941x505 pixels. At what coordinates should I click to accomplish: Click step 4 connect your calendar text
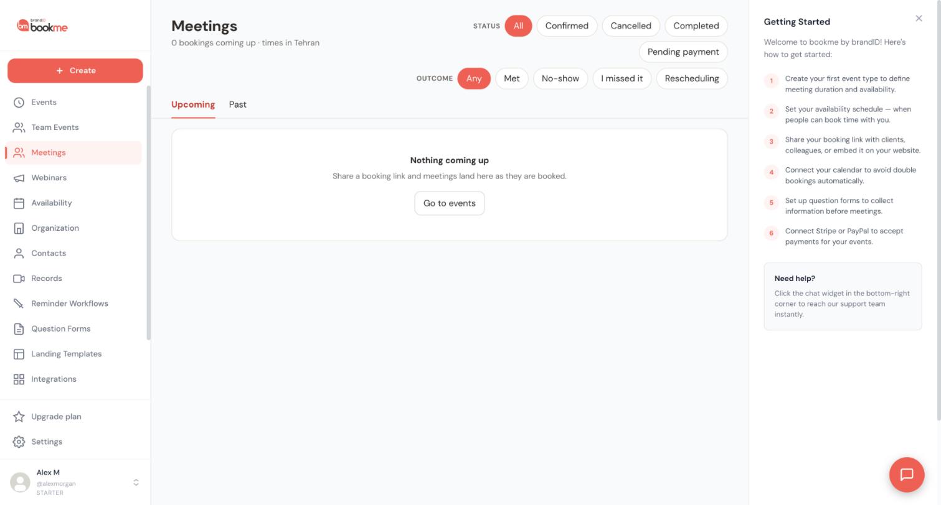[x=851, y=175]
